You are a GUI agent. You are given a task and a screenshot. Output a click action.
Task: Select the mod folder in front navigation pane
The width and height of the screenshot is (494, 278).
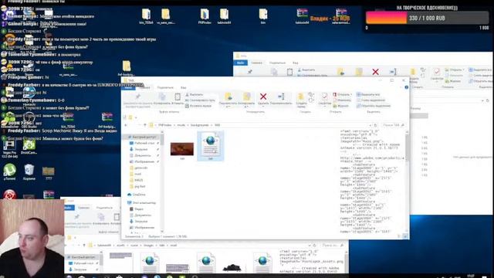136,174
